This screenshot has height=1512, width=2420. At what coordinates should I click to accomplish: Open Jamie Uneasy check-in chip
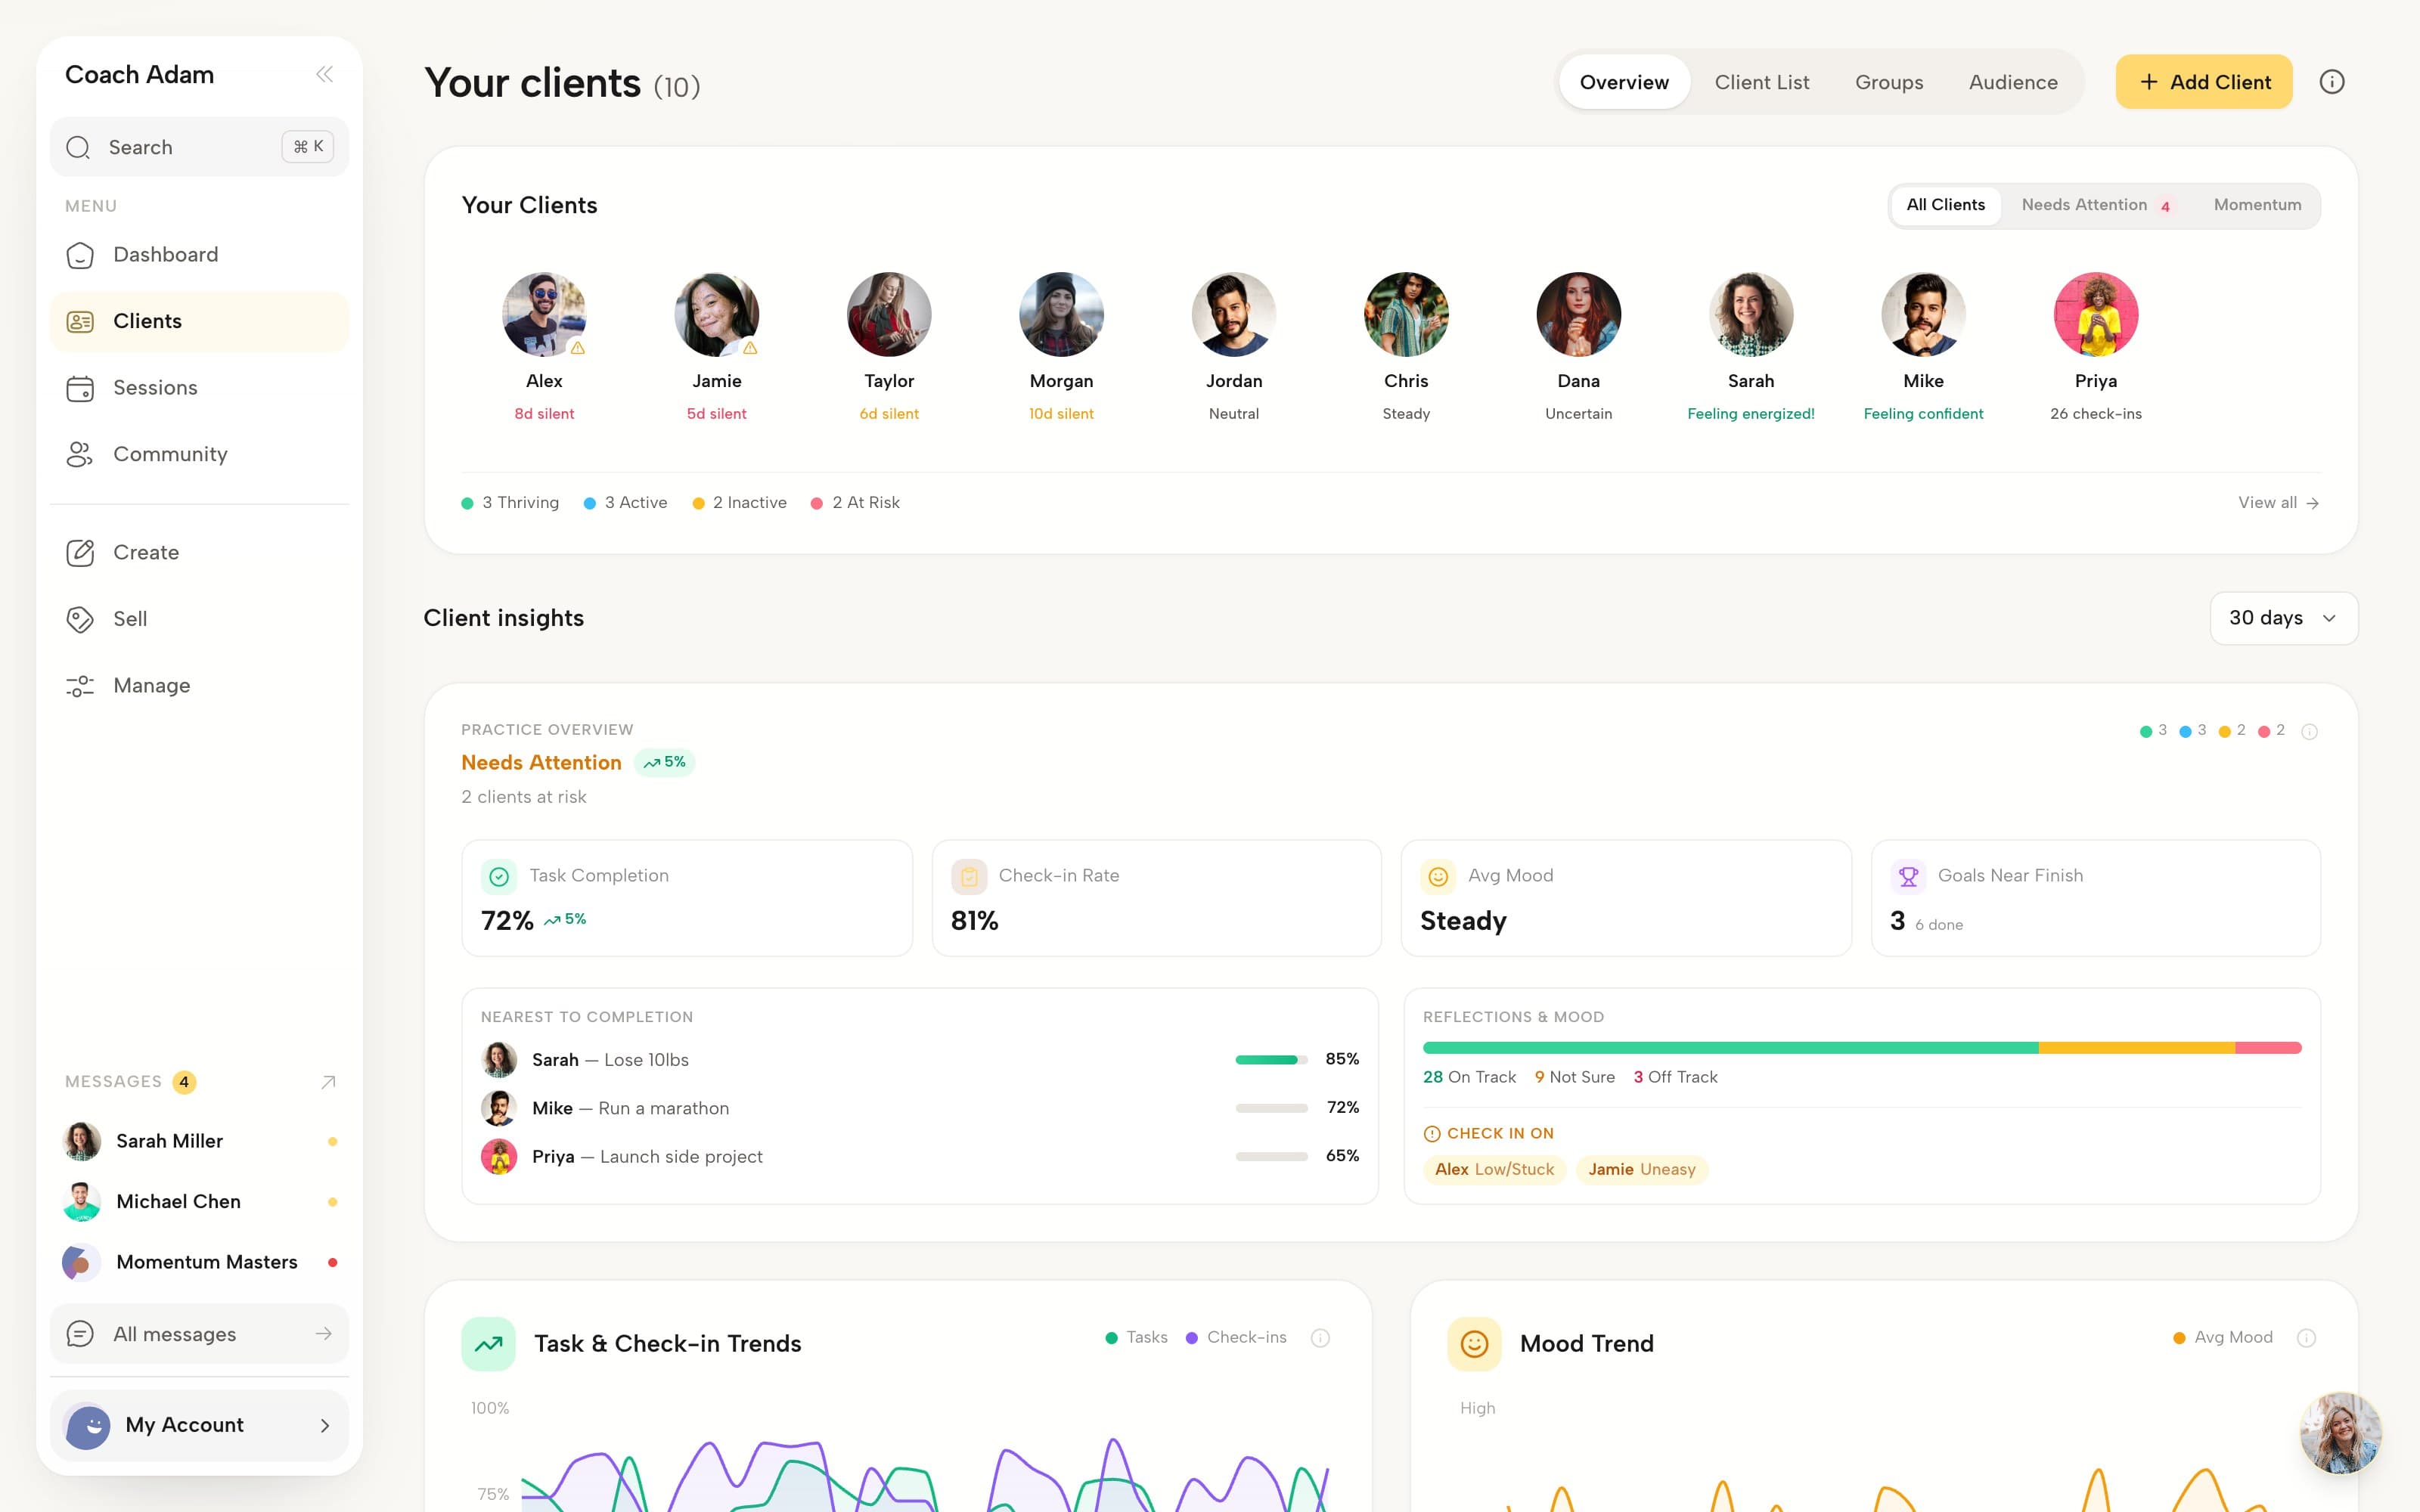pyautogui.click(x=1641, y=1170)
